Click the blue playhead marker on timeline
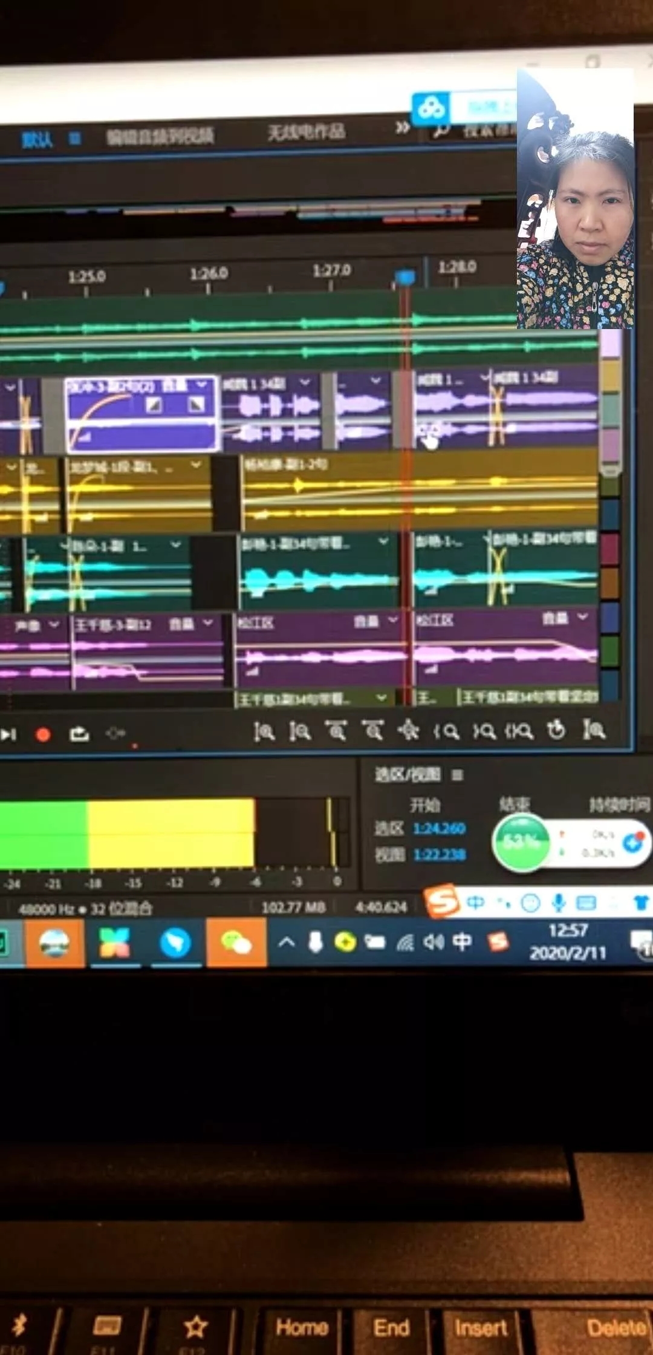Image resolution: width=653 pixels, height=1355 pixels. click(x=404, y=278)
